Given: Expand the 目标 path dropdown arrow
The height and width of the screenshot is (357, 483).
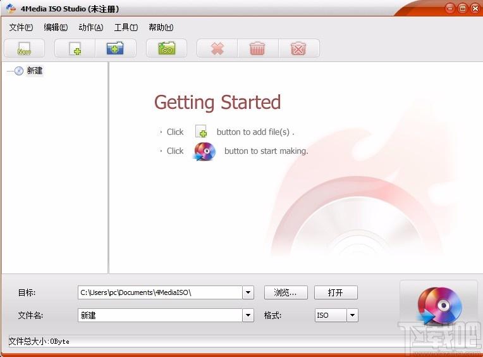Looking at the screenshot, I should 248,292.
